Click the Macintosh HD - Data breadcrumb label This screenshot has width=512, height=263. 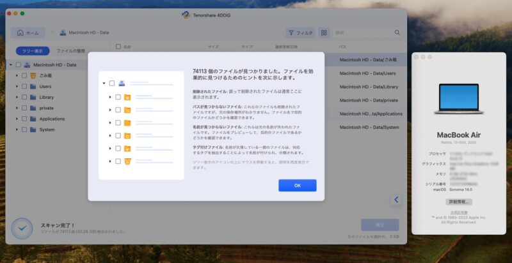89,33
